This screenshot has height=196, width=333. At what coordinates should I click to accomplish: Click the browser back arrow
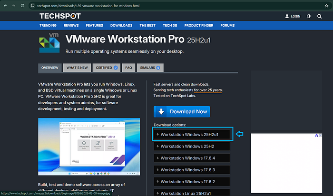5,6
